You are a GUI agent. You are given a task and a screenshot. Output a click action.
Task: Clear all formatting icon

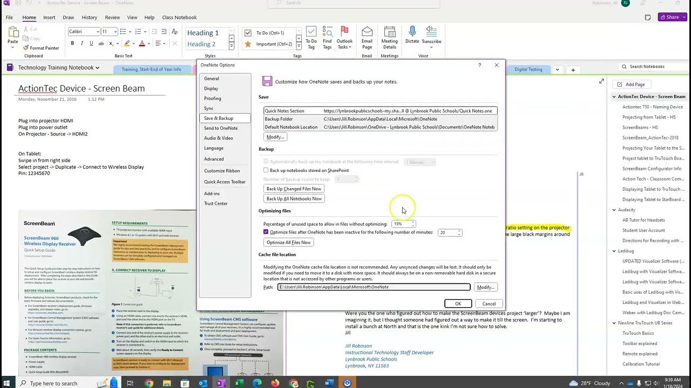pos(175,32)
